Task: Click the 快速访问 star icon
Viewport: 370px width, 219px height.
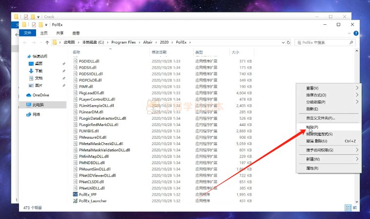Action: pos(29,56)
